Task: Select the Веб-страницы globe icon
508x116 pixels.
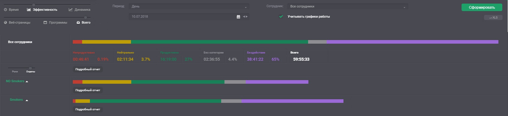Action: click(x=5, y=22)
